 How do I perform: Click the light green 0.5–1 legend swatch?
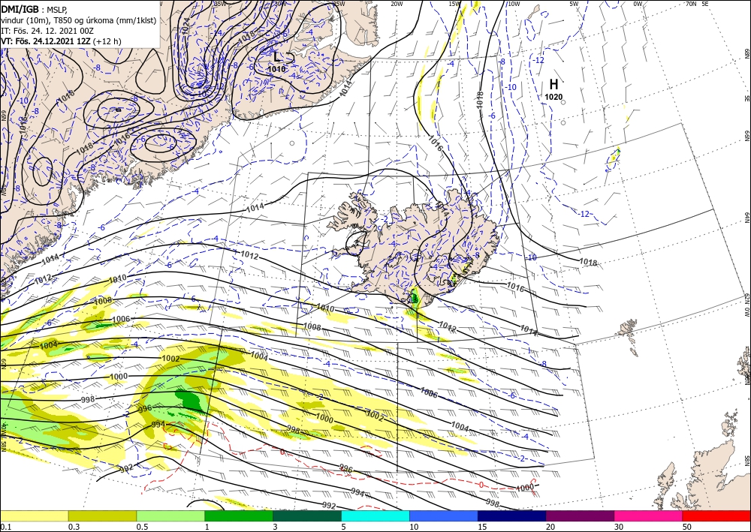170,515
